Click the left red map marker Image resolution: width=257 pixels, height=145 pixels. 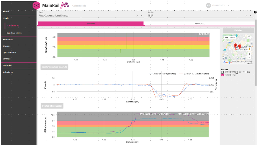coord(235,46)
